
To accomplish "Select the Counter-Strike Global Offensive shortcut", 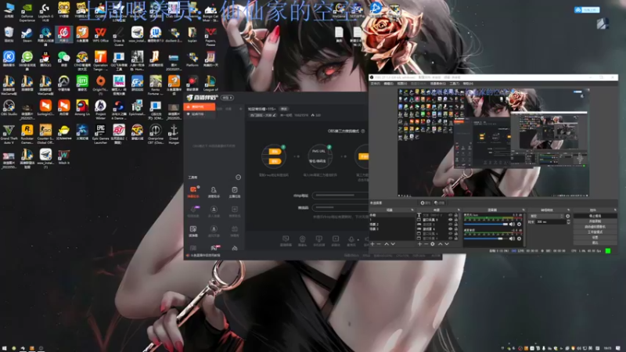I will [45, 134].
